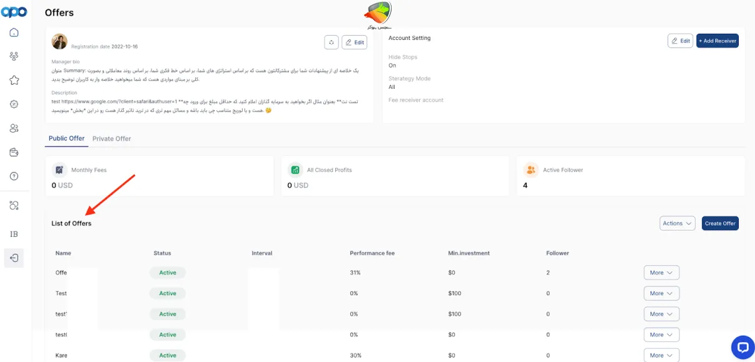
Task: Expand the Actions dropdown
Action: (x=676, y=223)
